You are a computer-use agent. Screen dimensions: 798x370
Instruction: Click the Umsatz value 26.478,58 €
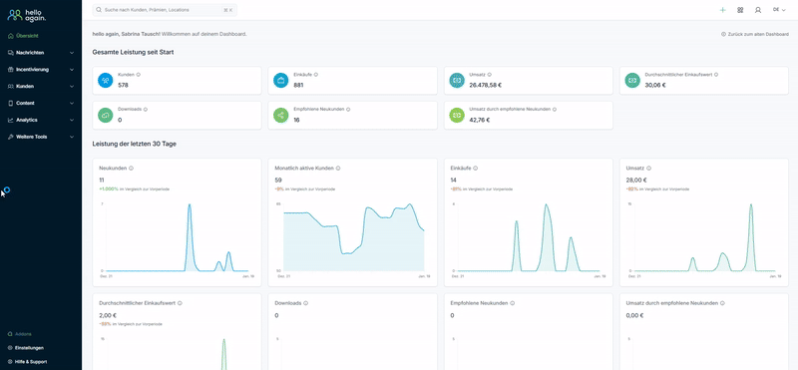(486, 85)
